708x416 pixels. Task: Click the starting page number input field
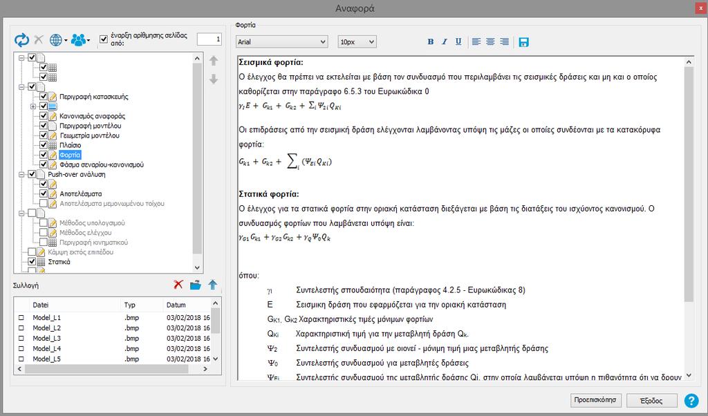209,39
